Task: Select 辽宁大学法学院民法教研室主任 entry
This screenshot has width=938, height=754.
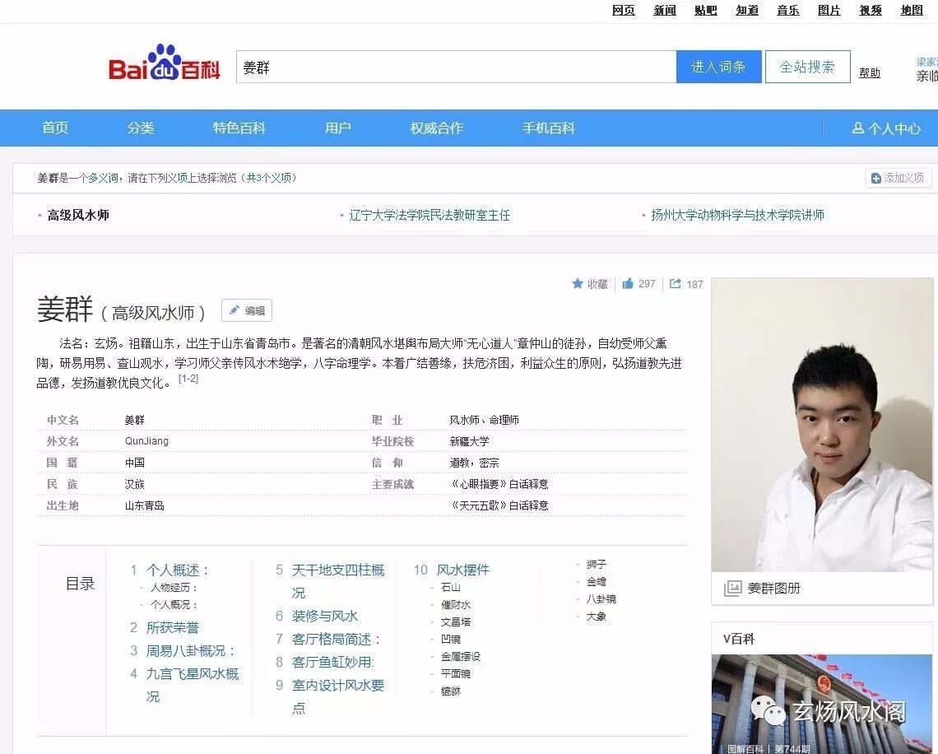Action: tap(430, 215)
